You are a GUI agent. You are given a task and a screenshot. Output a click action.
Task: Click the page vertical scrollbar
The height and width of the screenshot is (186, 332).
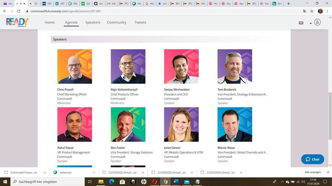(330, 116)
